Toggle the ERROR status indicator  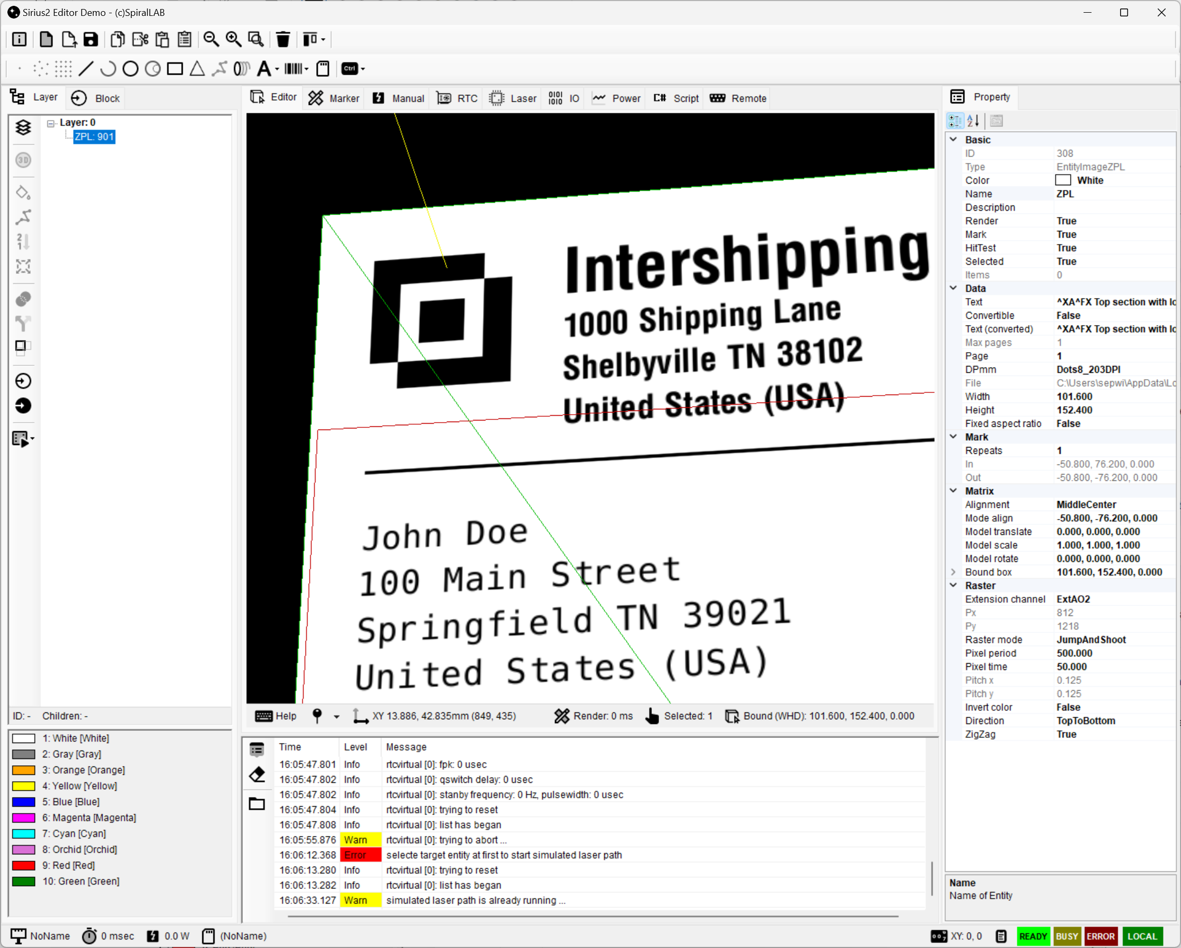point(1101,936)
